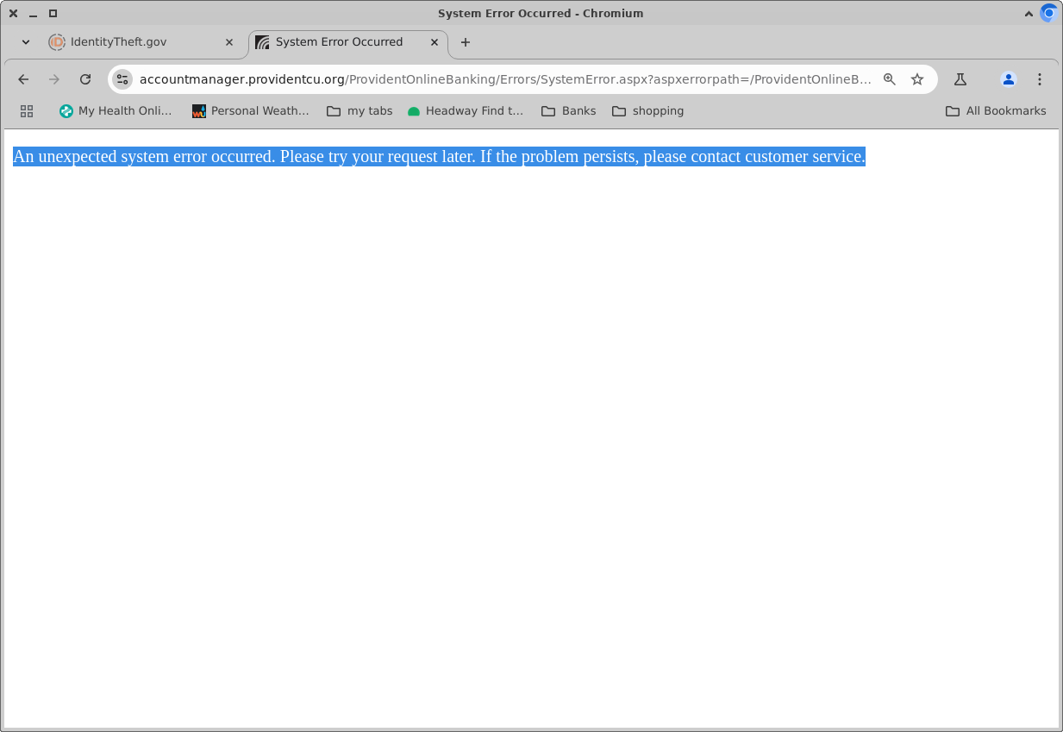Open the apps grid in bookmarks bar
The width and height of the screenshot is (1063, 732).
(x=27, y=111)
